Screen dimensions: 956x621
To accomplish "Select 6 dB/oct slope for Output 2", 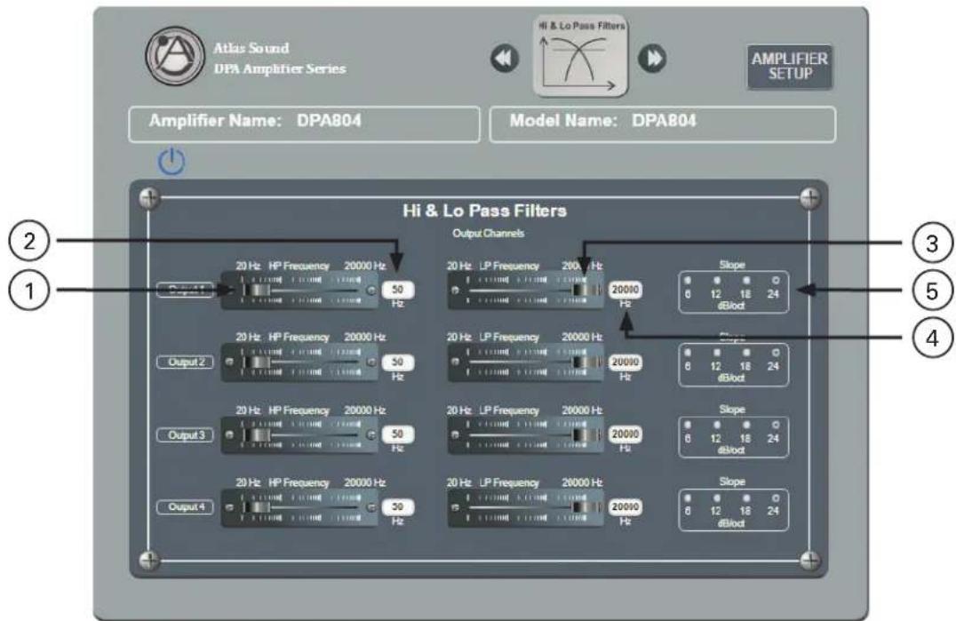I will [x=688, y=353].
